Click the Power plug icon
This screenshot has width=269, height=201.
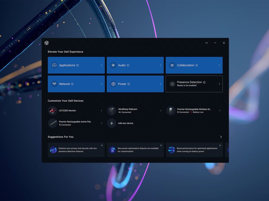pyautogui.click(x=113, y=84)
